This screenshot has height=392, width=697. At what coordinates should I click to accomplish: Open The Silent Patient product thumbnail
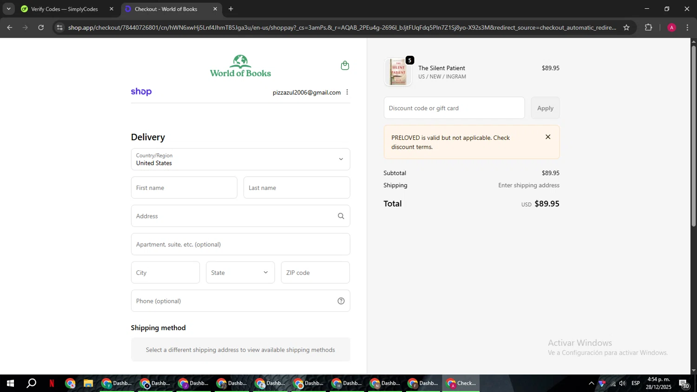pos(398,72)
